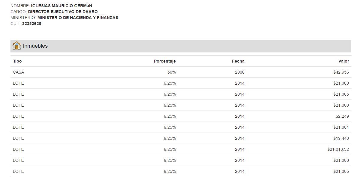Click the Fecha column header

pos(238,61)
